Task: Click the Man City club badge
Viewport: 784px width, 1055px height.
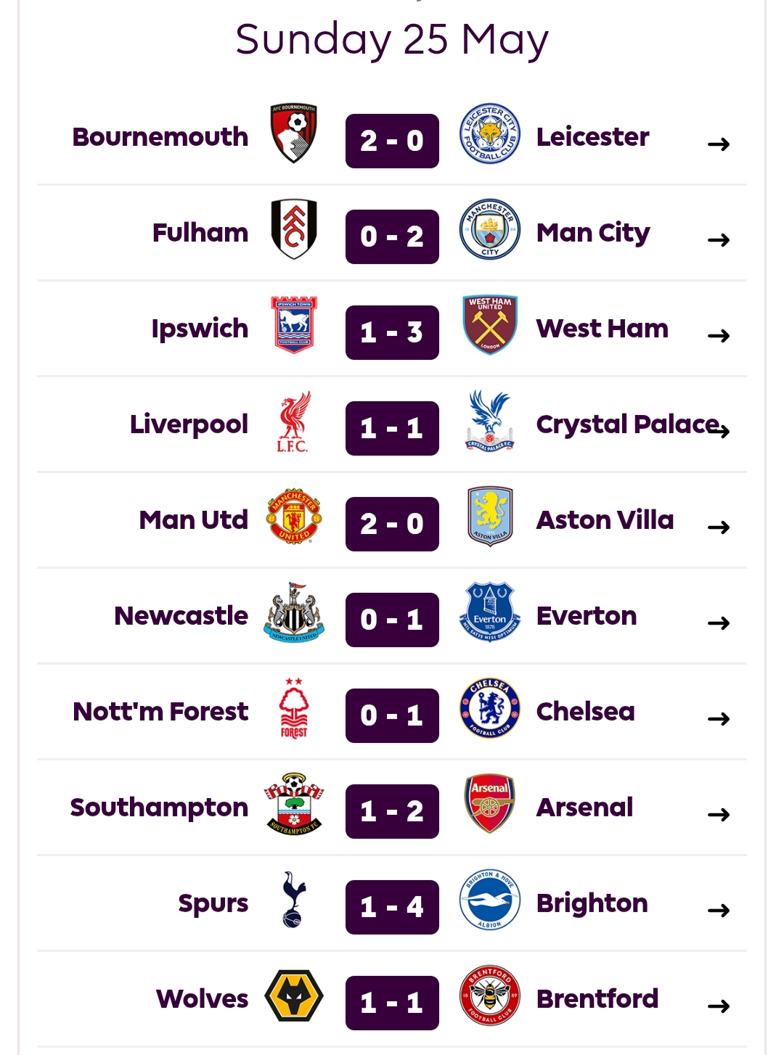Action: click(x=490, y=230)
